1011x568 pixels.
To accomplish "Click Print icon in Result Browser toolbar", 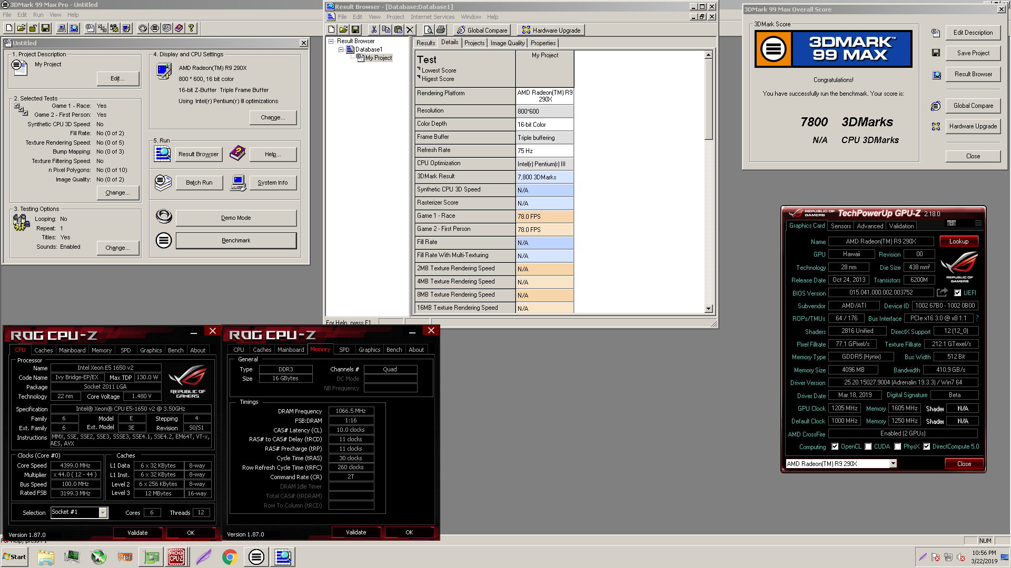I will (x=441, y=30).
